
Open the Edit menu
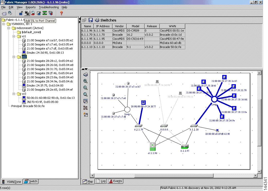tap(11, 7)
